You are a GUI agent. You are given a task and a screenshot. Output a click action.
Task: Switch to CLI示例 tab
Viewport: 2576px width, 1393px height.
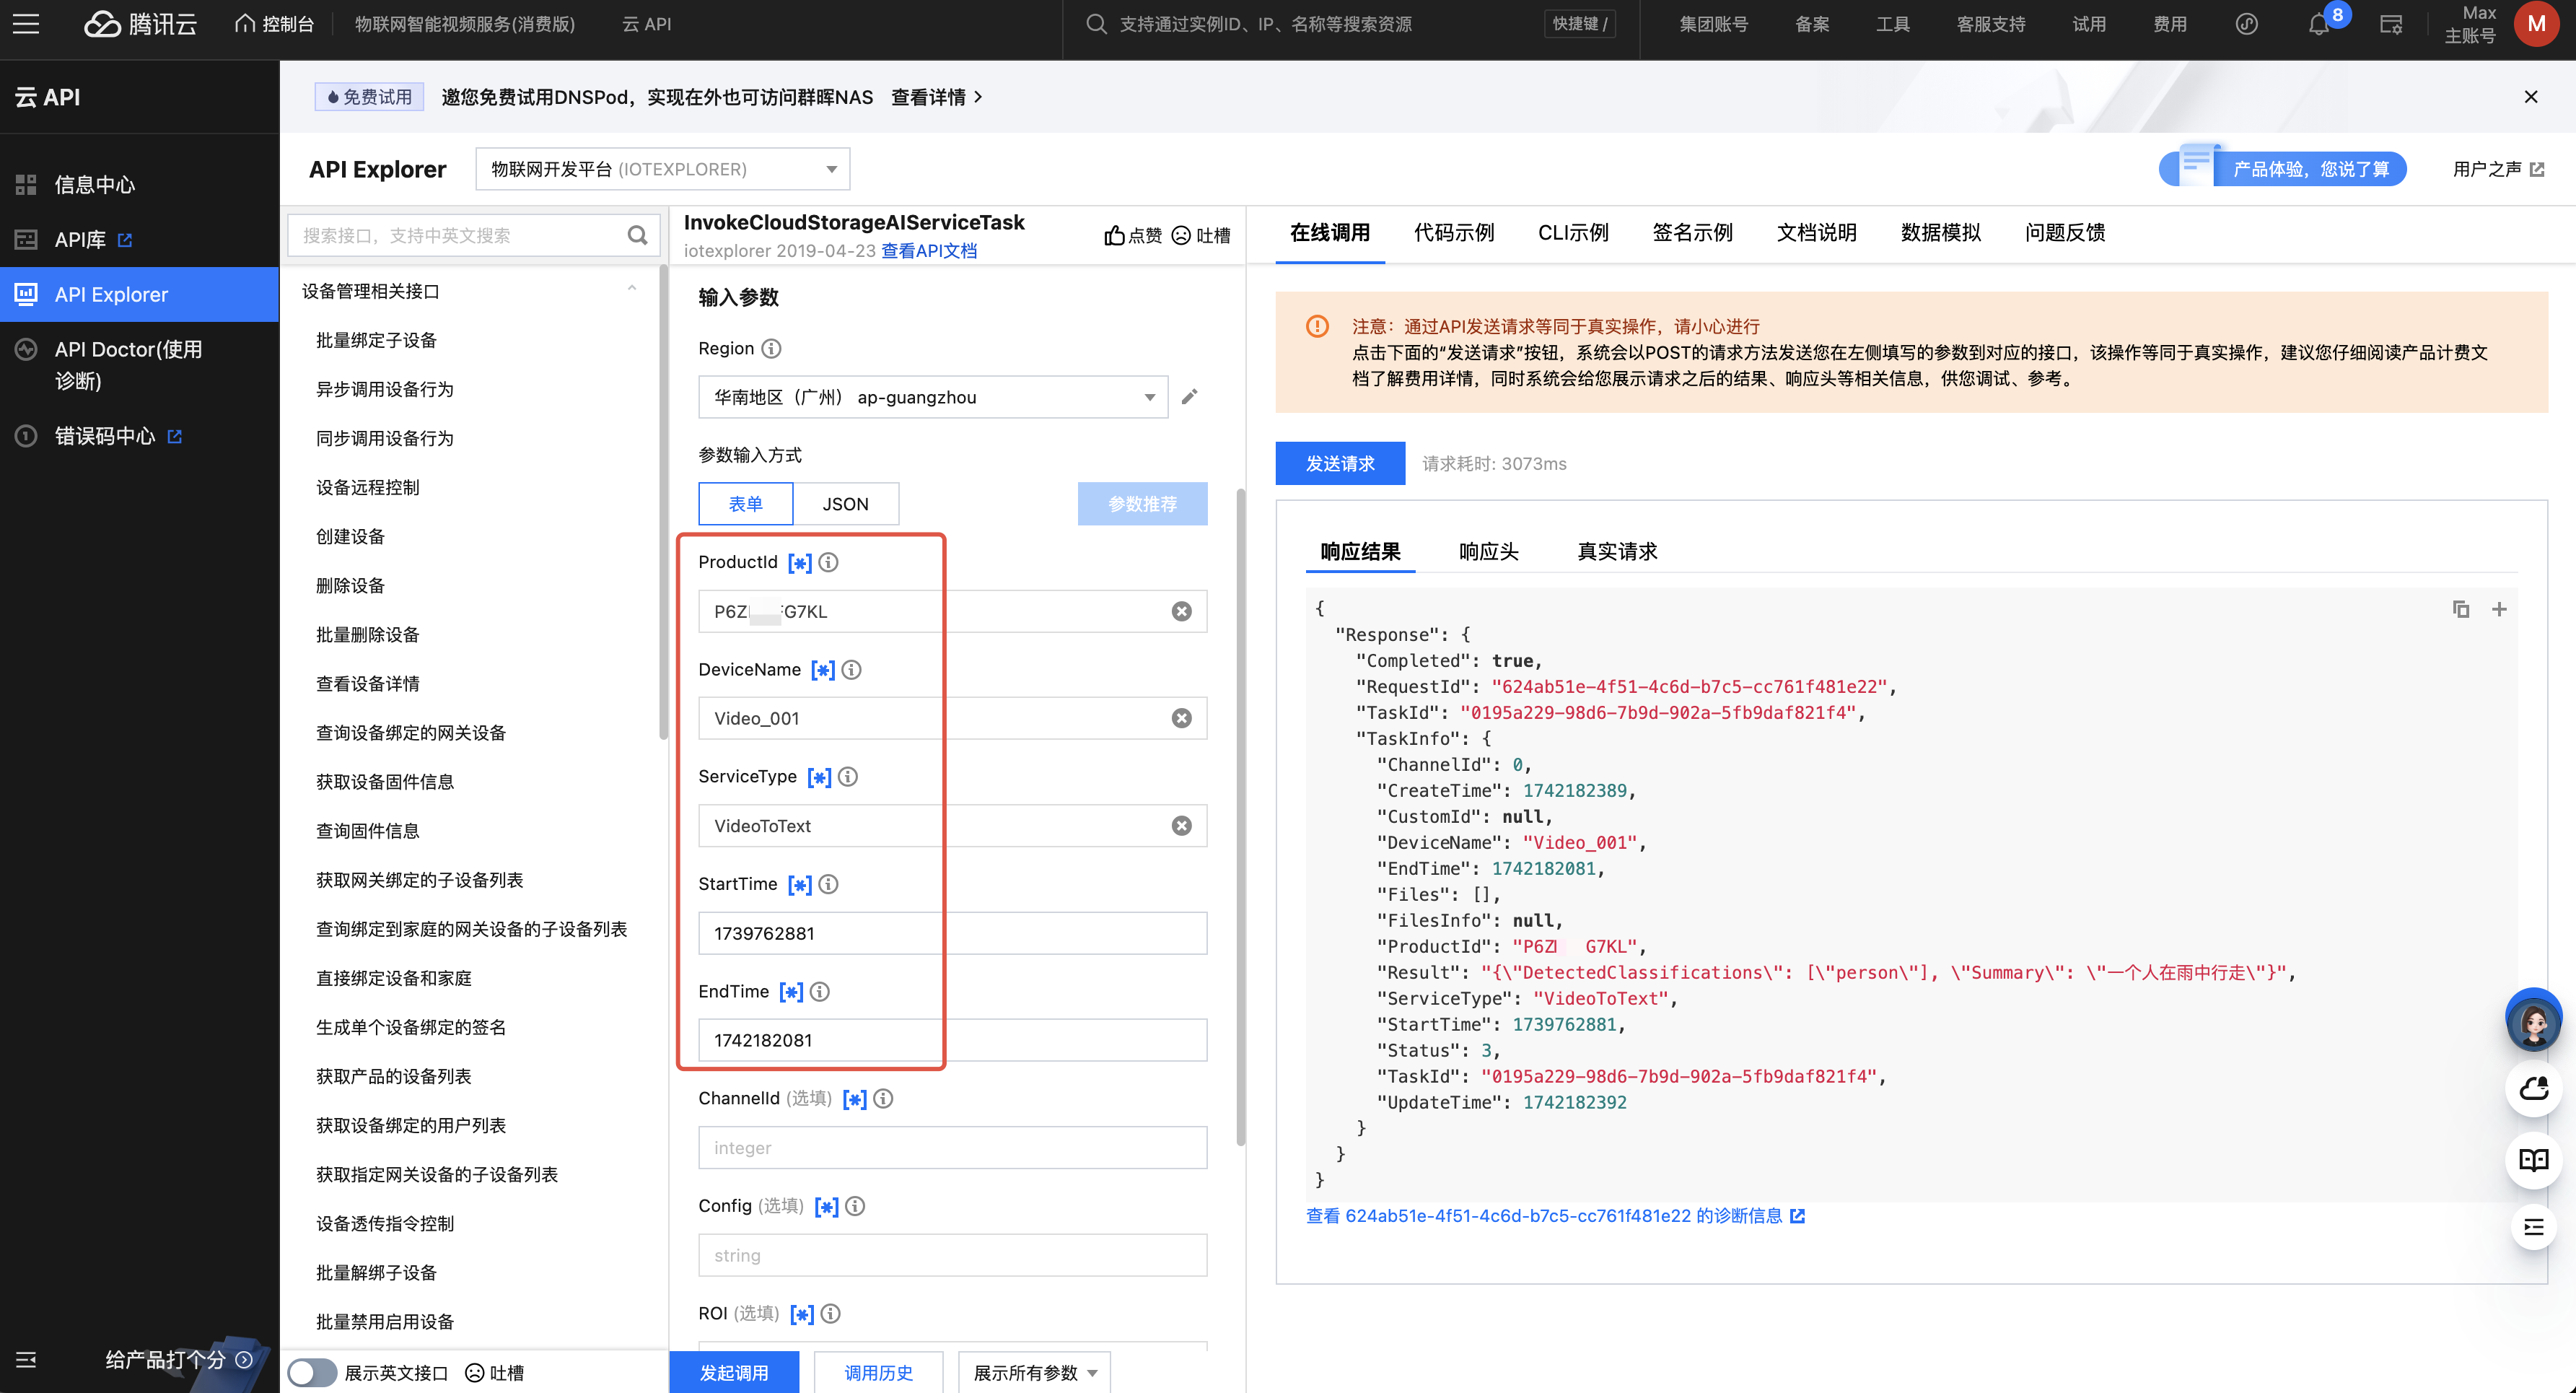[x=1573, y=233]
